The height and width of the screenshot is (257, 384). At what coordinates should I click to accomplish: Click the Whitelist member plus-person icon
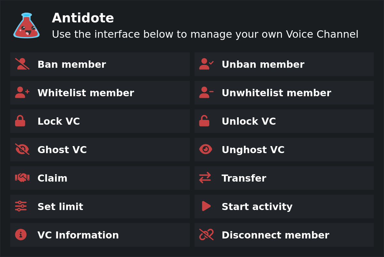21,92
